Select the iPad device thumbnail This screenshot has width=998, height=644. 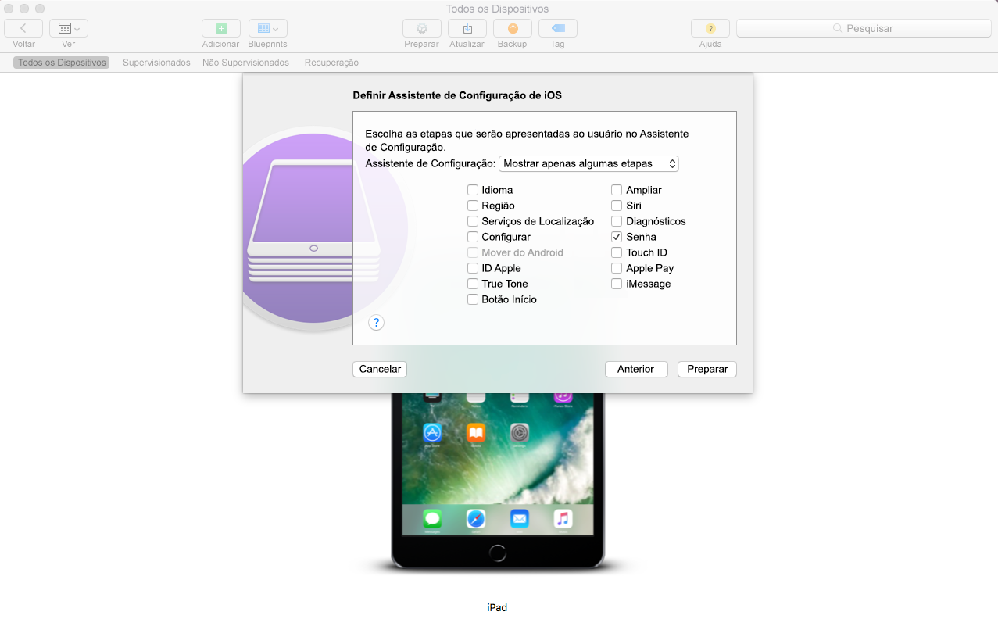coord(498,481)
